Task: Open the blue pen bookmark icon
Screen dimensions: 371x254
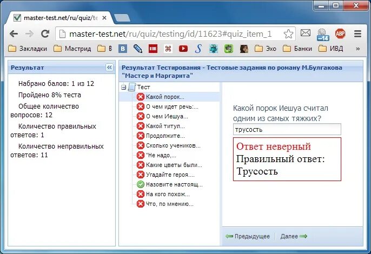Action: pos(138,49)
